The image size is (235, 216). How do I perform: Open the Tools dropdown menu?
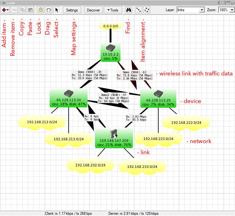[113, 10]
